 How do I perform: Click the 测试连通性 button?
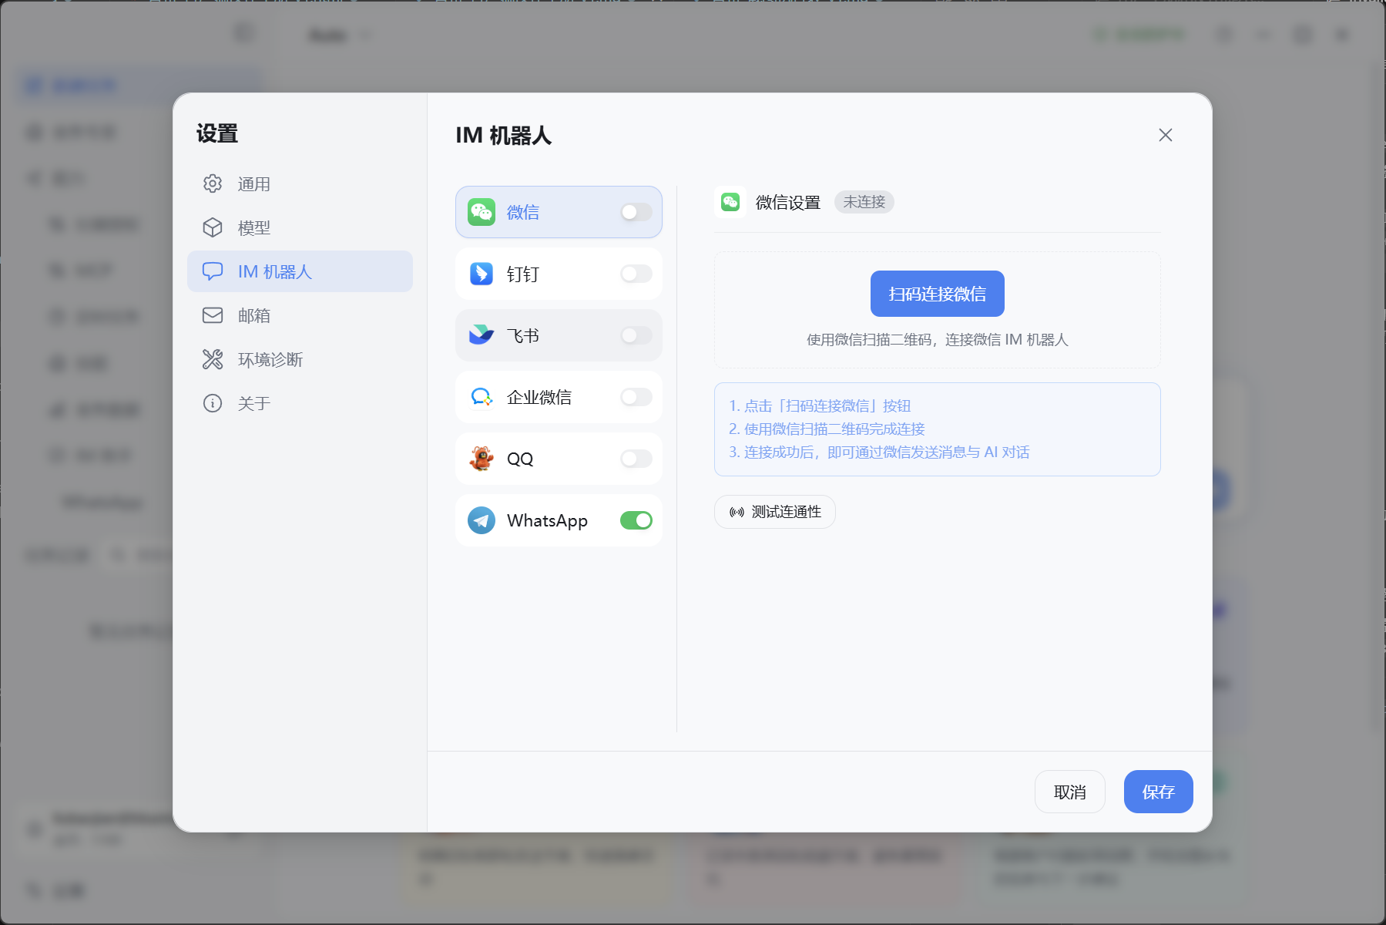coord(774,512)
